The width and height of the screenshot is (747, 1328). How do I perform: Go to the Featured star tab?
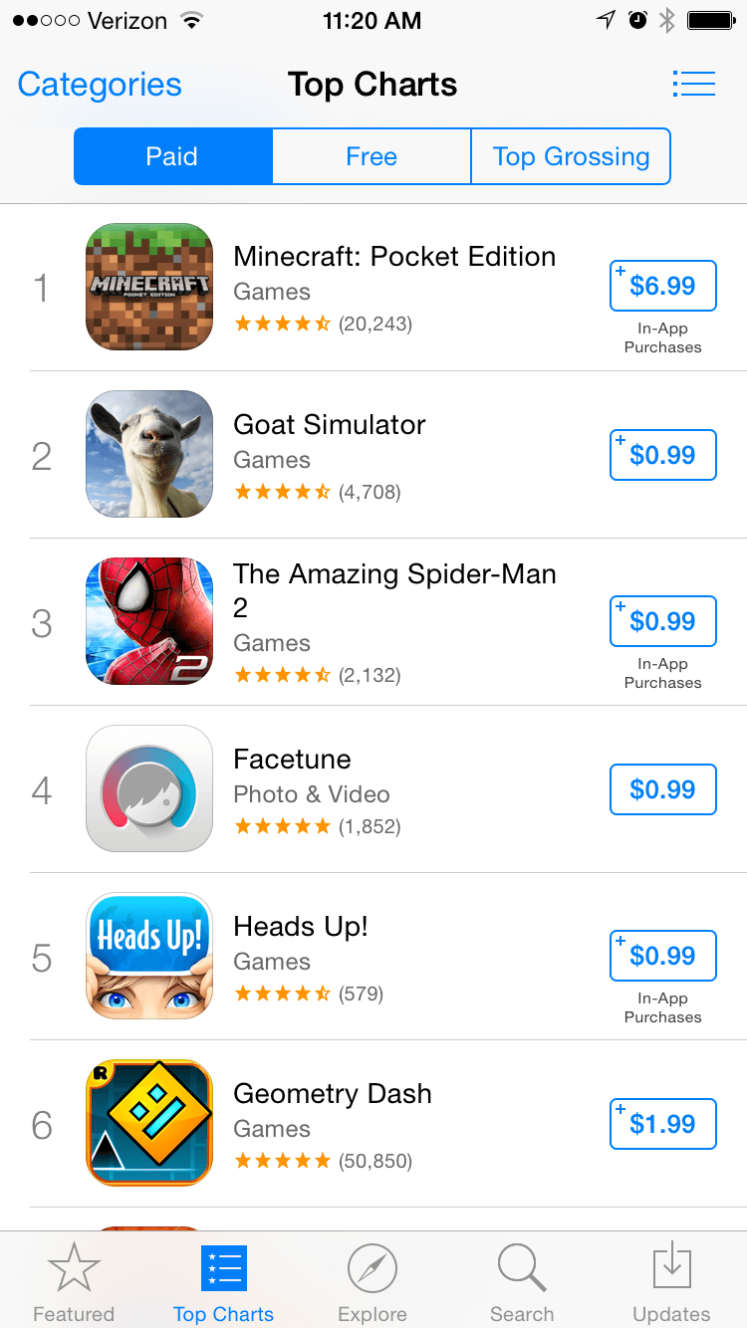click(74, 1282)
